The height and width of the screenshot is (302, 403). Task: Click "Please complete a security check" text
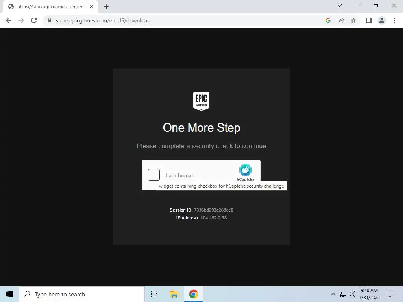pos(201,146)
